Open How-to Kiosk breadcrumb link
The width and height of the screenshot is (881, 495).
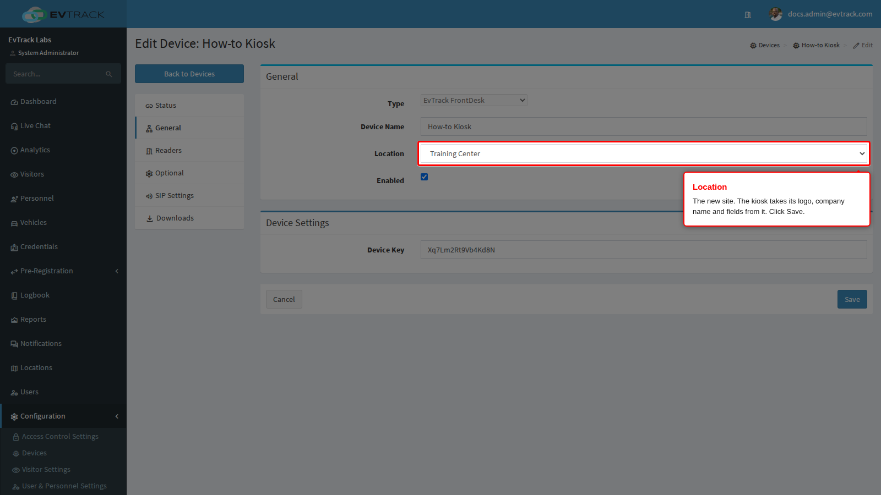tap(816, 45)
